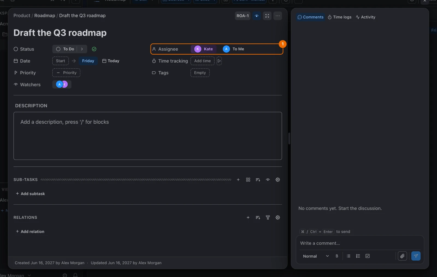
Task: Mark task complete with green check icon
Action: coord(94,49)
